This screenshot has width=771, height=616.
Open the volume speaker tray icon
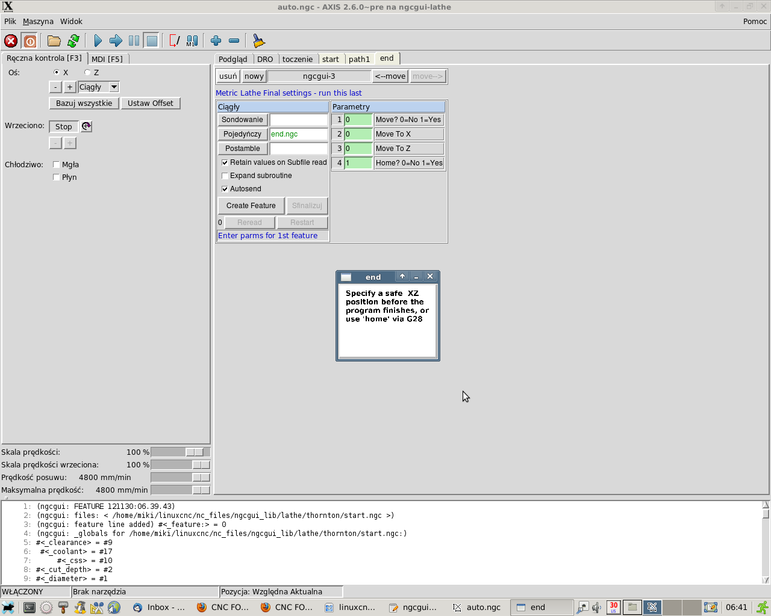click(597, 608)
